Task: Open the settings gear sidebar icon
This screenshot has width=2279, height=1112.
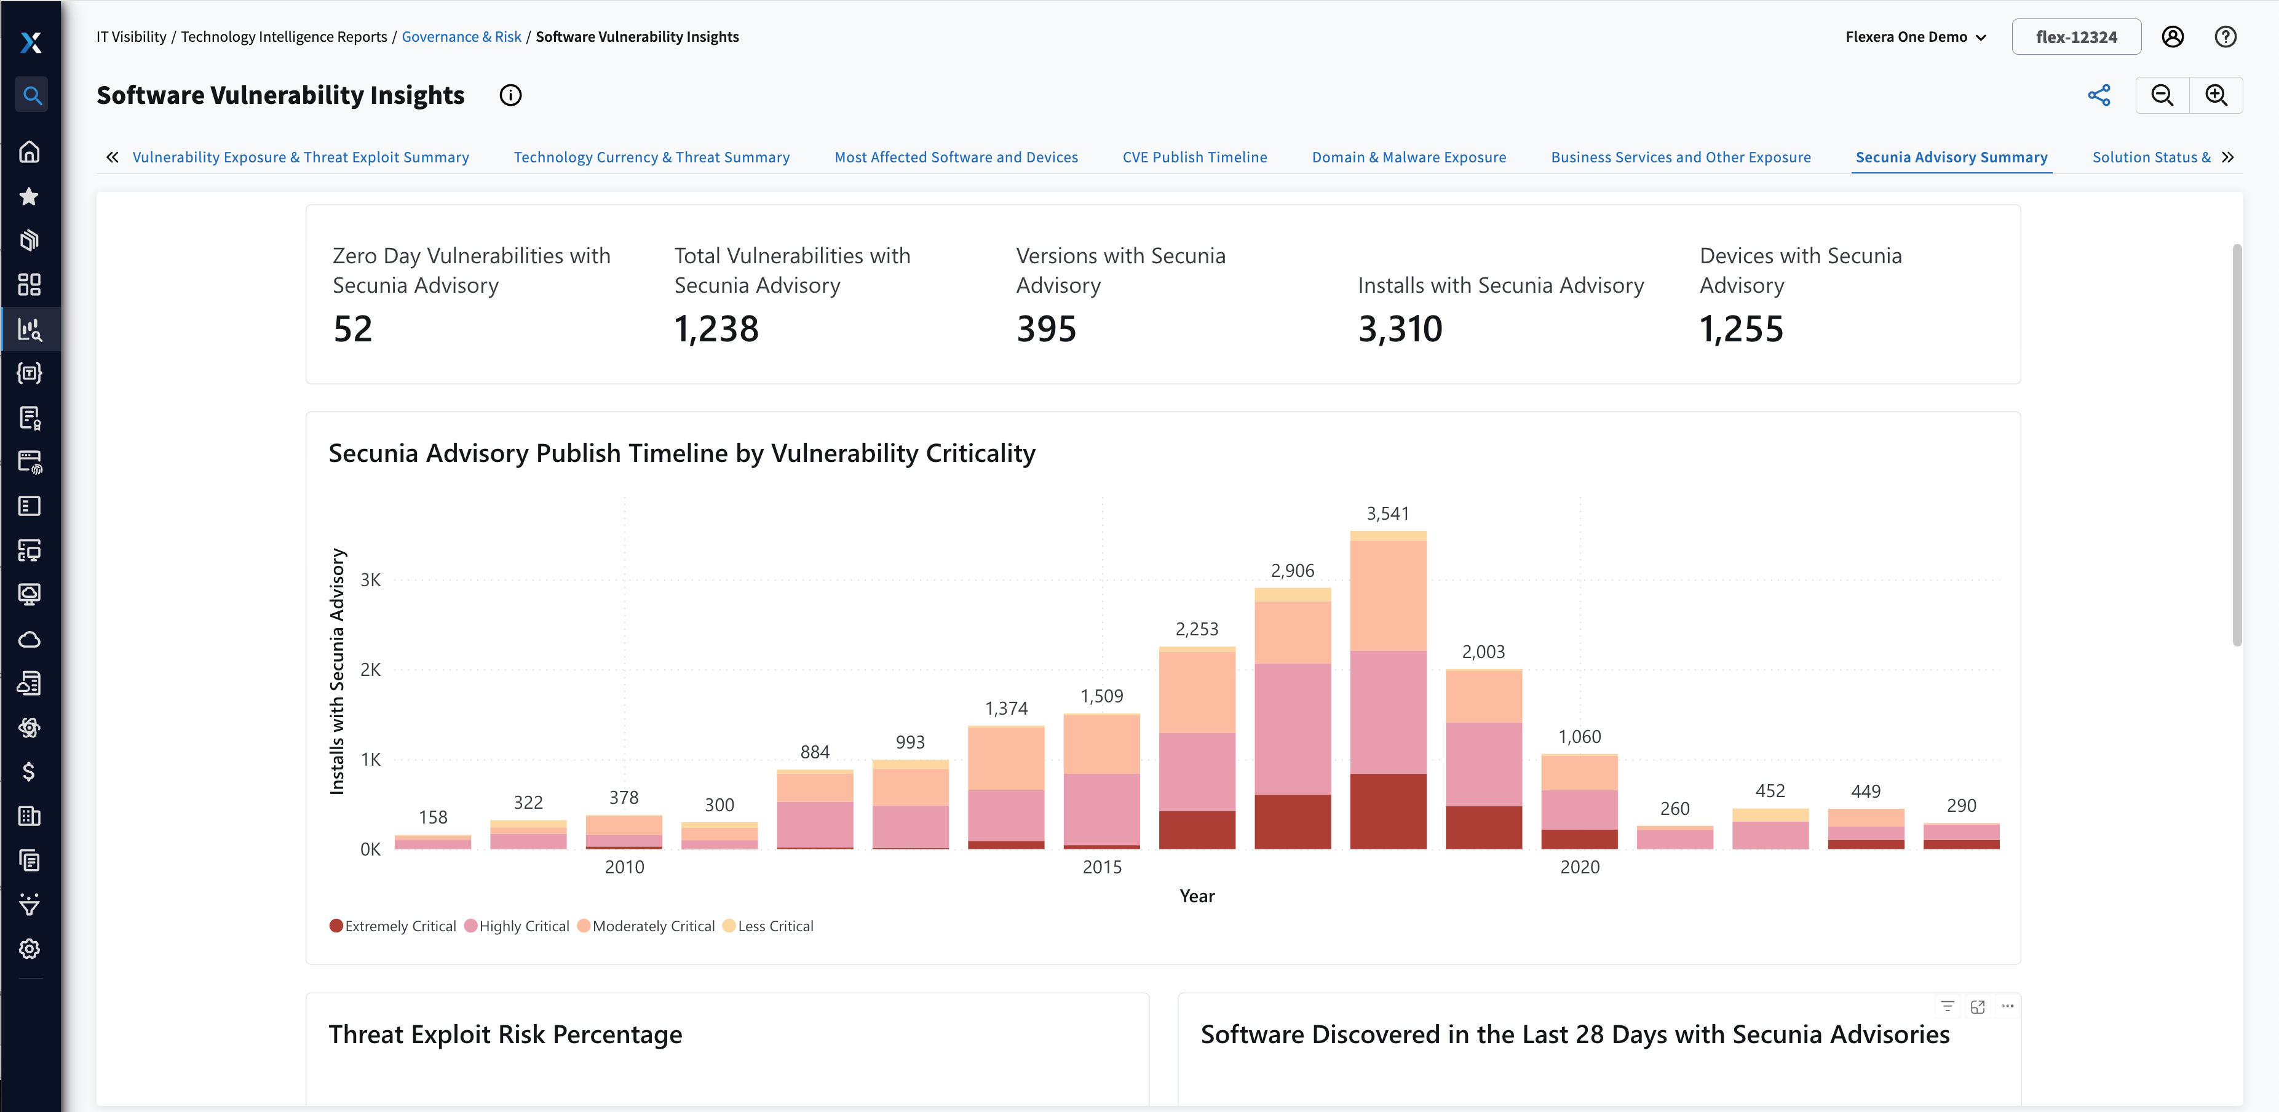Action: 30,948
